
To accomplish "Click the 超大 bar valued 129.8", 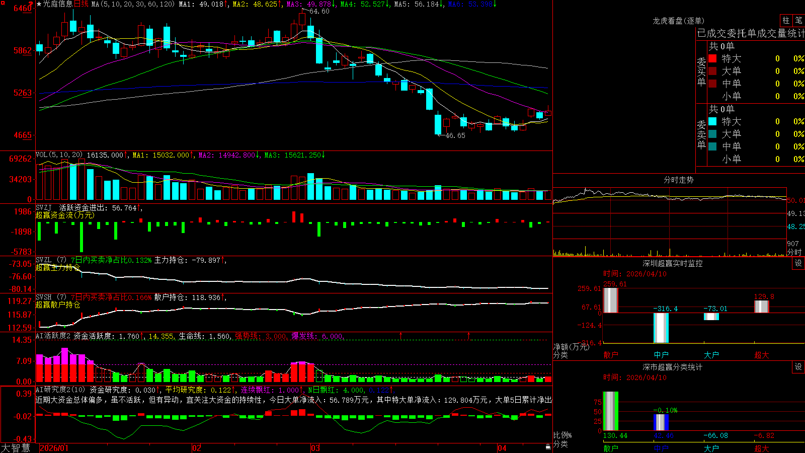I will [762, 307].
